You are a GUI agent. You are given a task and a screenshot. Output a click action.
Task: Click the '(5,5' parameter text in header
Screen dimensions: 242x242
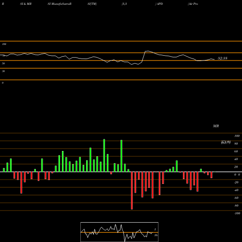pyautogui.click(x=124, y=4)
